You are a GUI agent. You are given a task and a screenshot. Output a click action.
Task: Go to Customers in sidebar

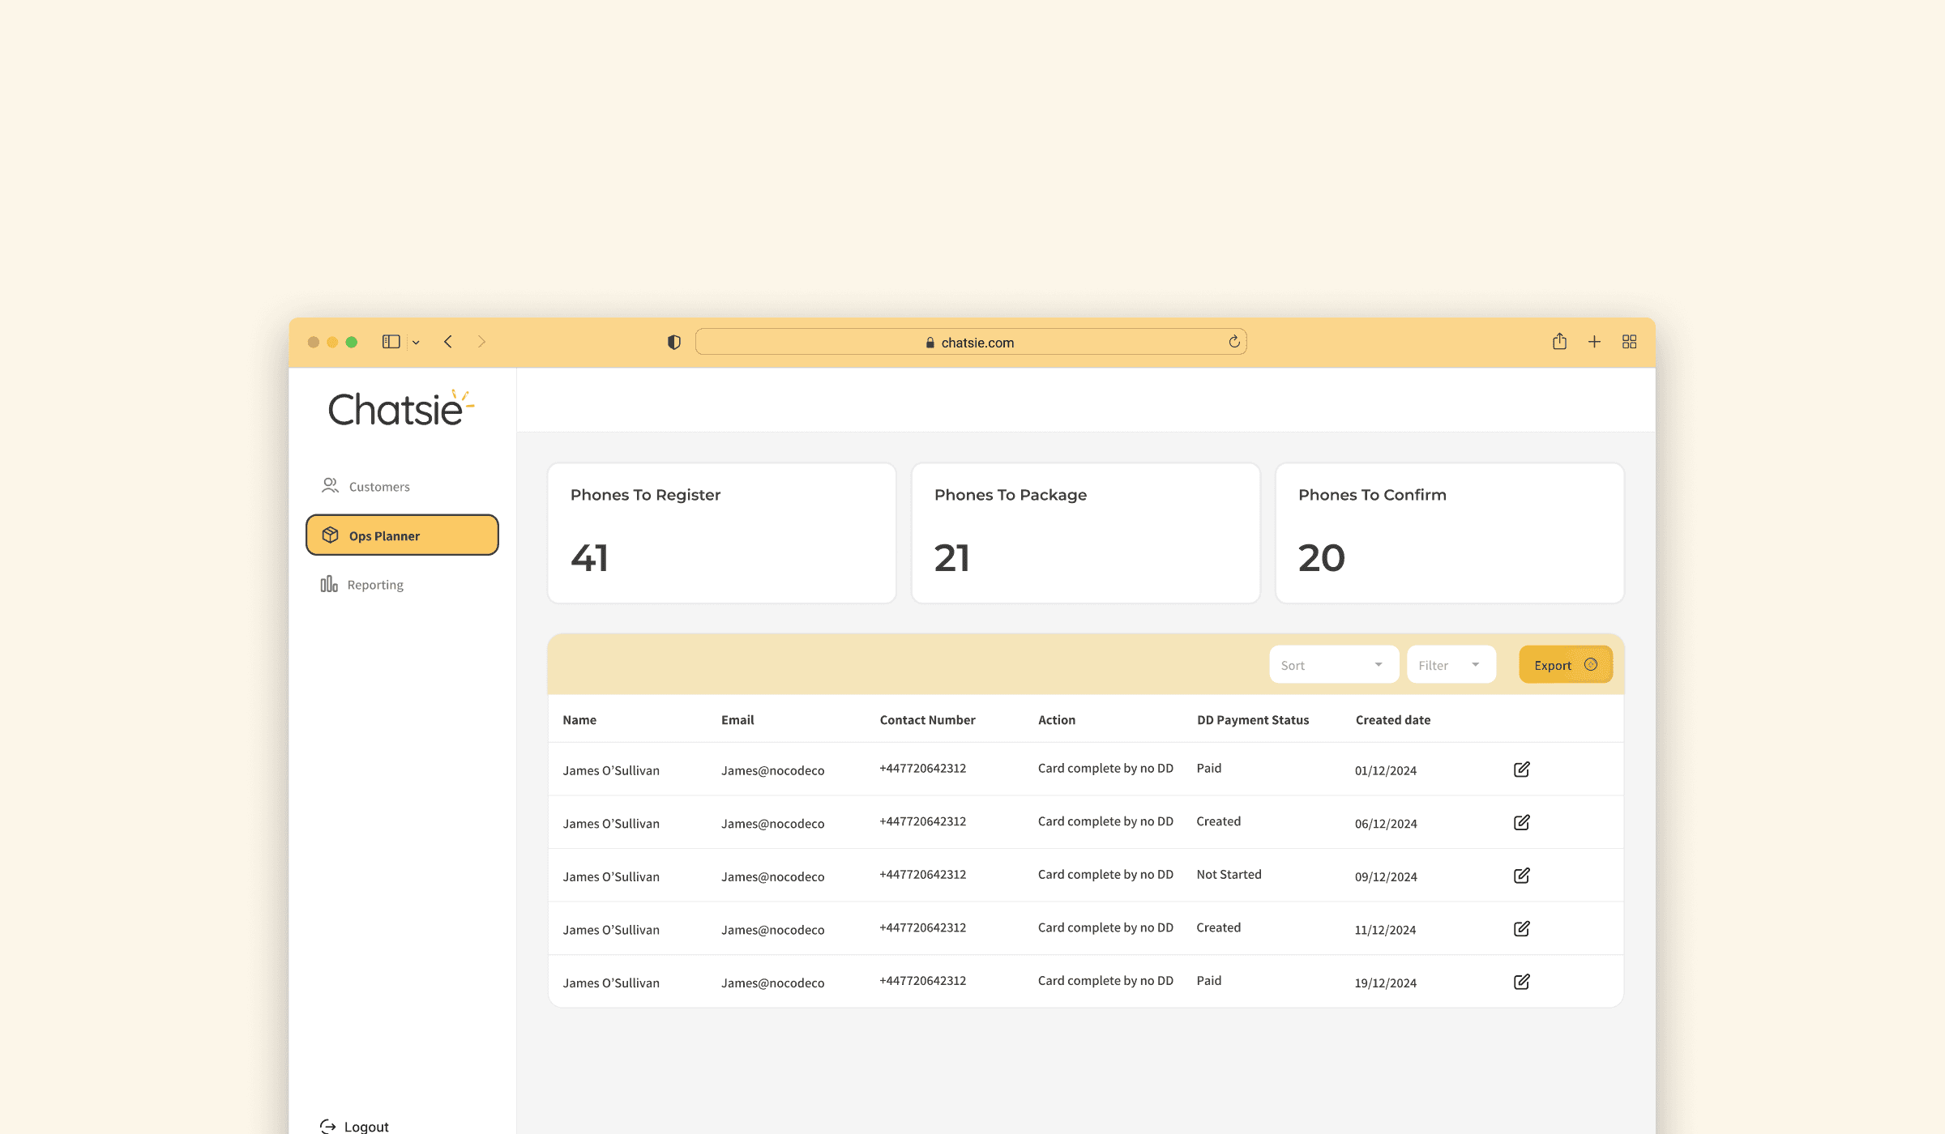(x=378, y=486)
